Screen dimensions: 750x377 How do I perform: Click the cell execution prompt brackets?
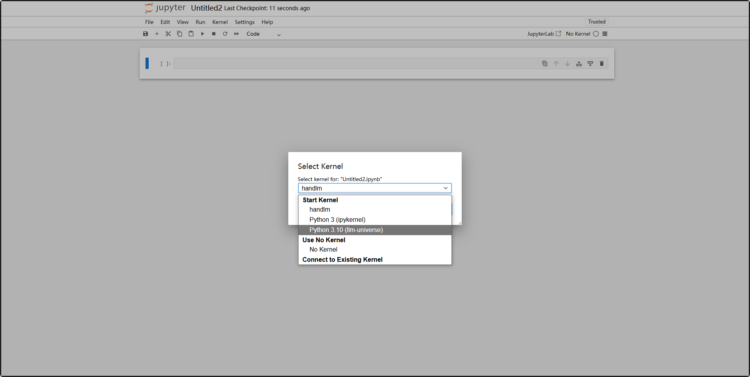(166, 63)
